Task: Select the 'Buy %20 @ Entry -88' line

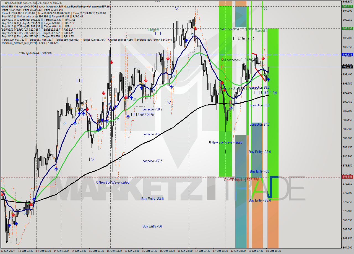Action: coord(38,36)
